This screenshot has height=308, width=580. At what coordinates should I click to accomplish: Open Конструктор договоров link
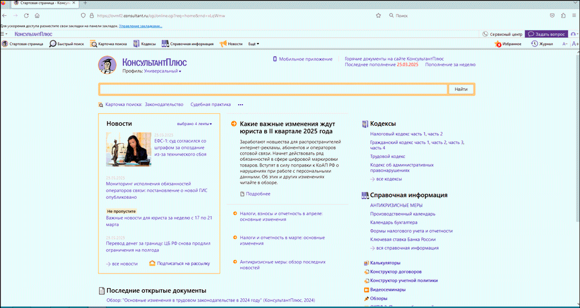[393, 272]
